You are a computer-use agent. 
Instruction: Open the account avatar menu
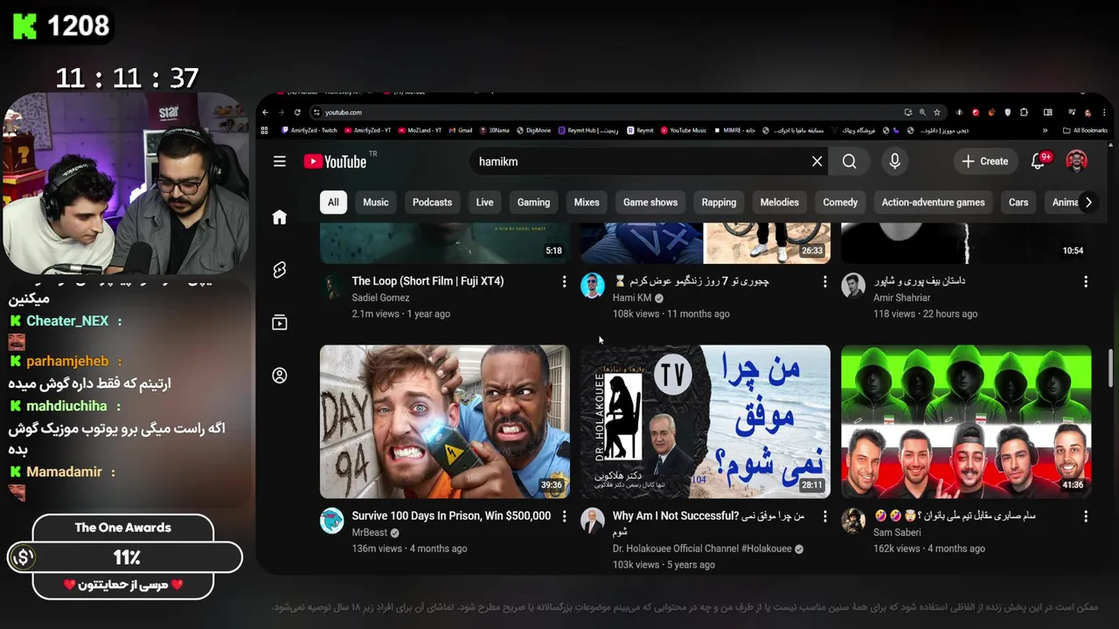coord(1077,161)
